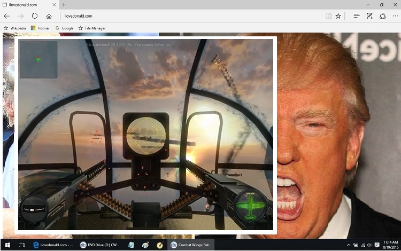Minimize the browser window
This screenshot has height=251, width=401.
[x=368, y=5]
